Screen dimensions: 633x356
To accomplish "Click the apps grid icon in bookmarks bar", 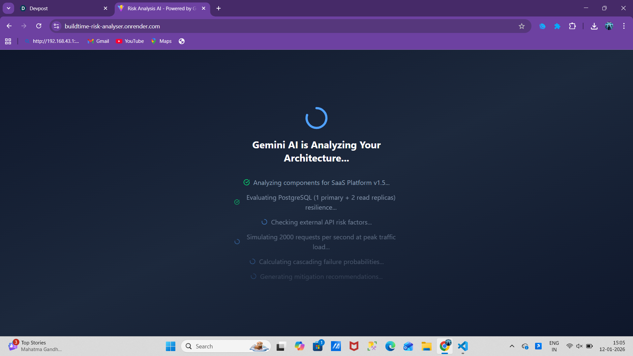I will 8,41.
